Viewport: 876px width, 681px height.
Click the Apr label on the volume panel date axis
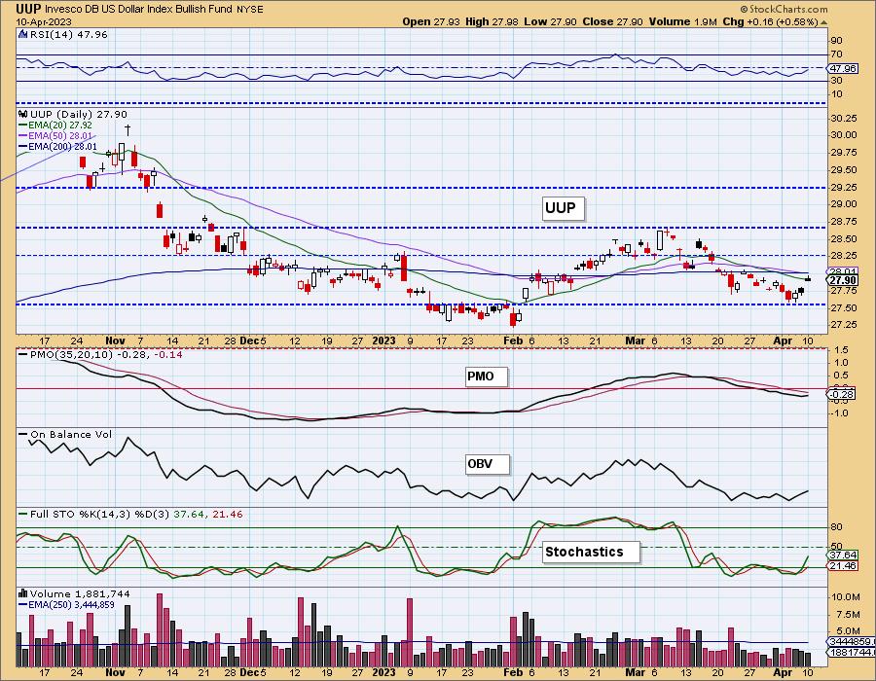pyautogui.click(x=783, y=672)
